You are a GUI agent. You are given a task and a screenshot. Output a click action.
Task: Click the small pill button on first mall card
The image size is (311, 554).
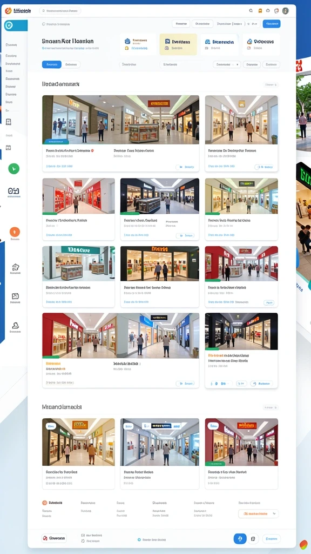[x=185, y=167]
